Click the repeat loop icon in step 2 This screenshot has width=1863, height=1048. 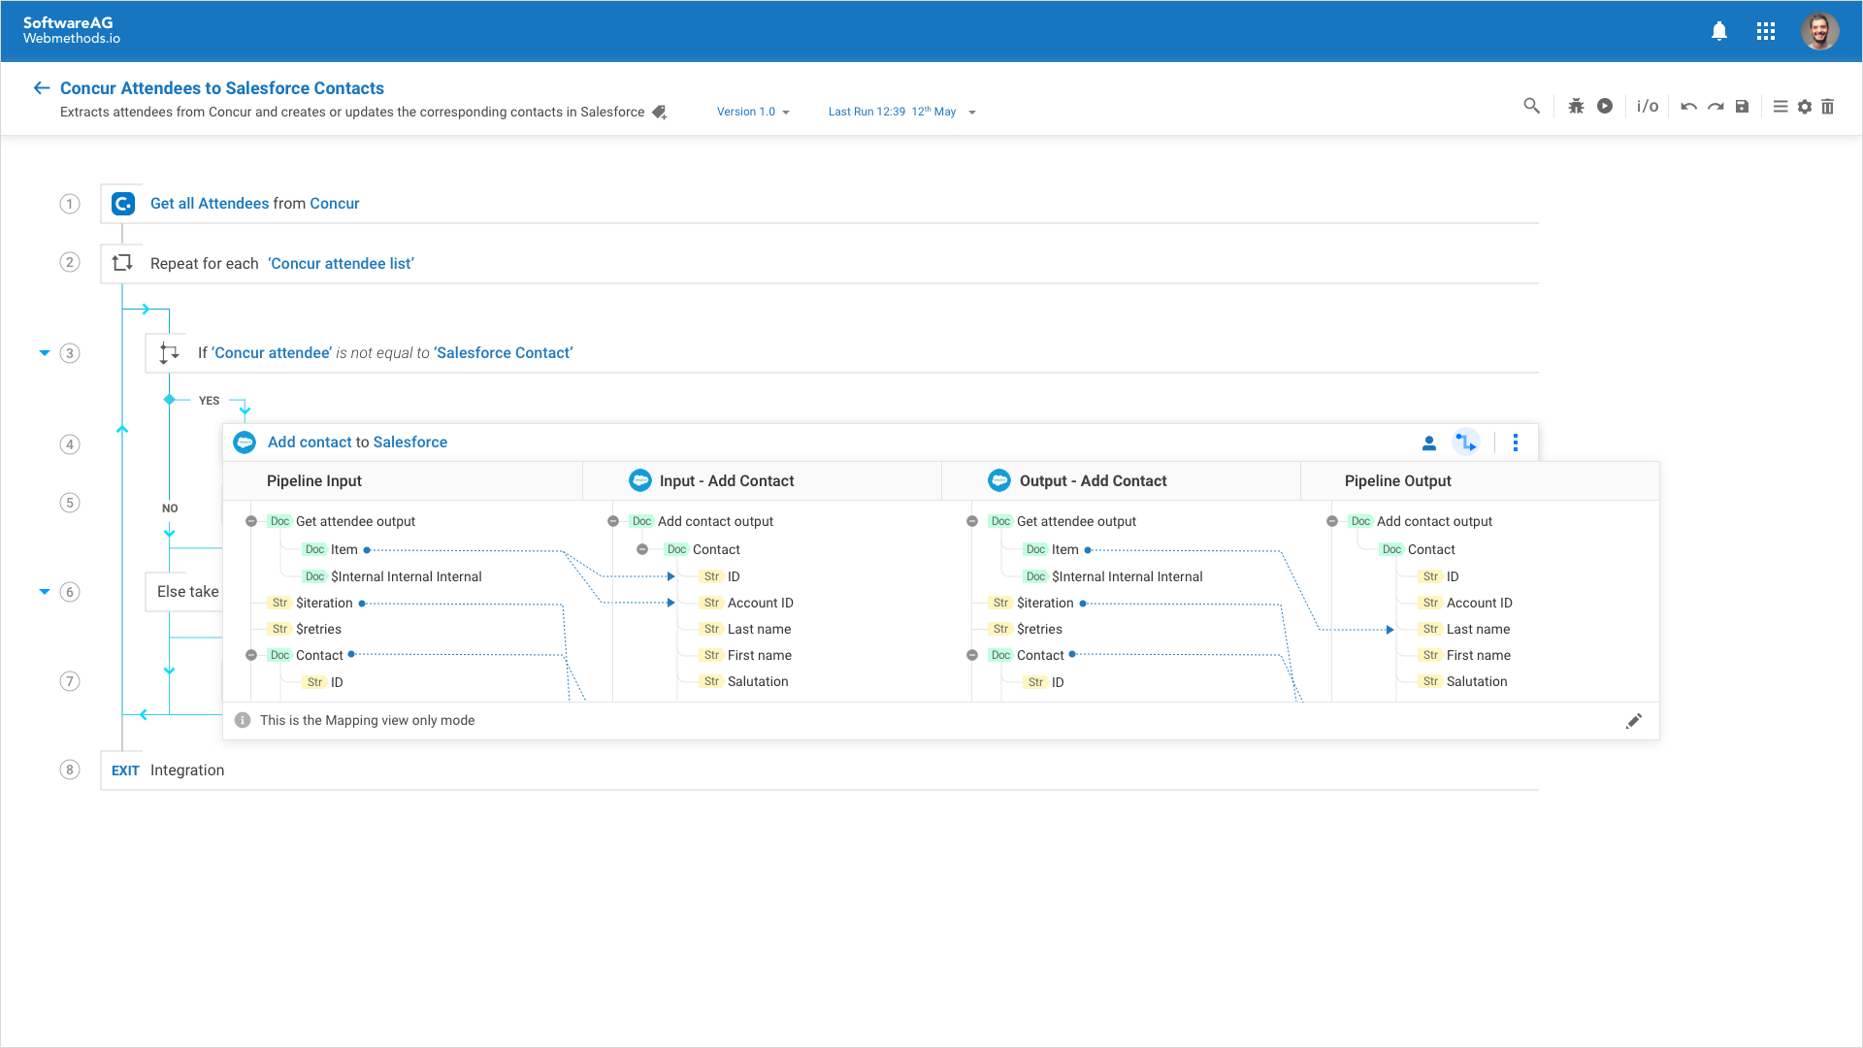point(122,263)
